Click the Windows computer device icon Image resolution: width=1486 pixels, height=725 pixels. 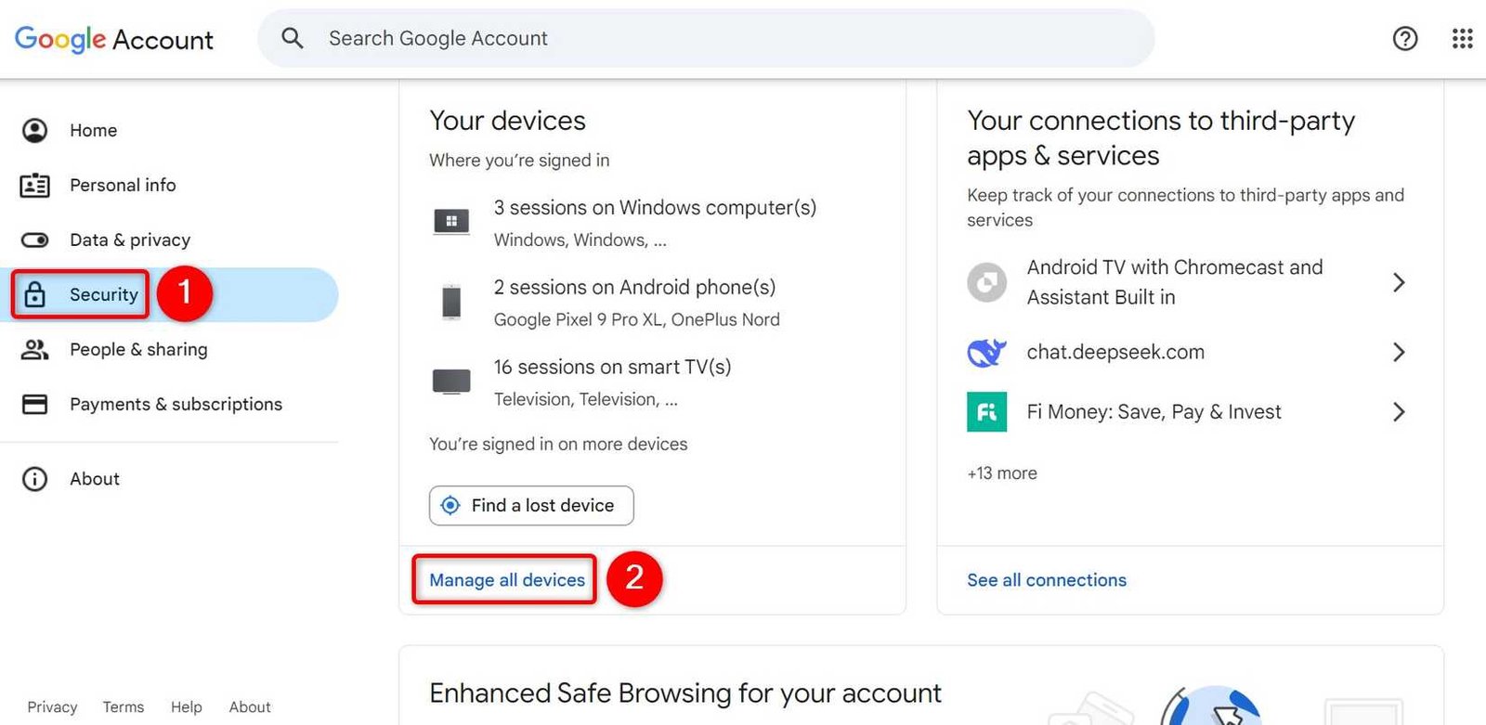[x=451, y=221]
